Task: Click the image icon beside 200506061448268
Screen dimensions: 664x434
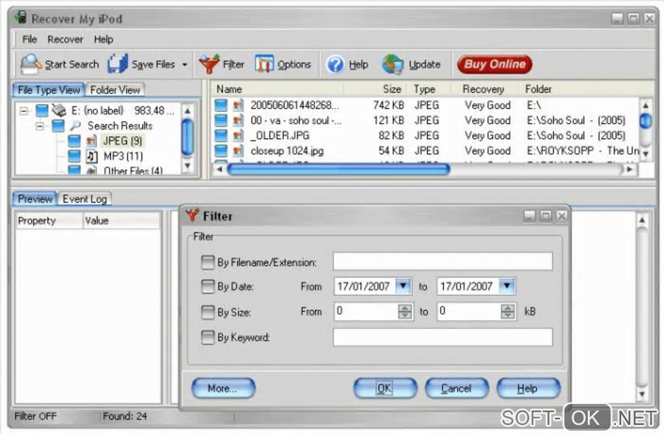Action: coord(238,105)
